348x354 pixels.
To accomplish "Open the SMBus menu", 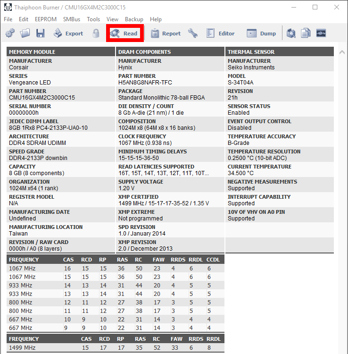I will point(72,19).
